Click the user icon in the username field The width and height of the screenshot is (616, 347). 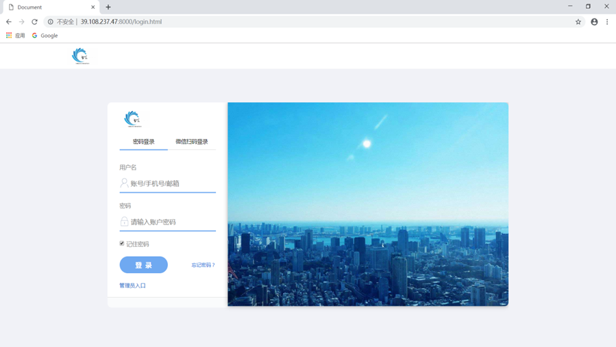click(124, 183)
